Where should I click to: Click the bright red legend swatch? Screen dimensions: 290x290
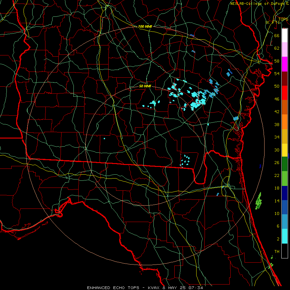pyautogui.click(x=285, y=93)
